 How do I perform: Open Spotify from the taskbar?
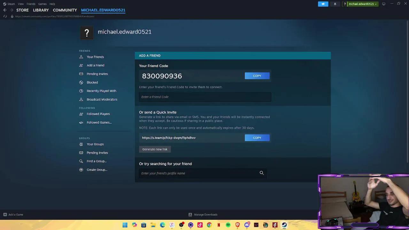click(x=228, y=225)
